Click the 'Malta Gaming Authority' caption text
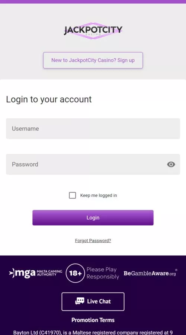The image size is (186, 335). [49, 273]
